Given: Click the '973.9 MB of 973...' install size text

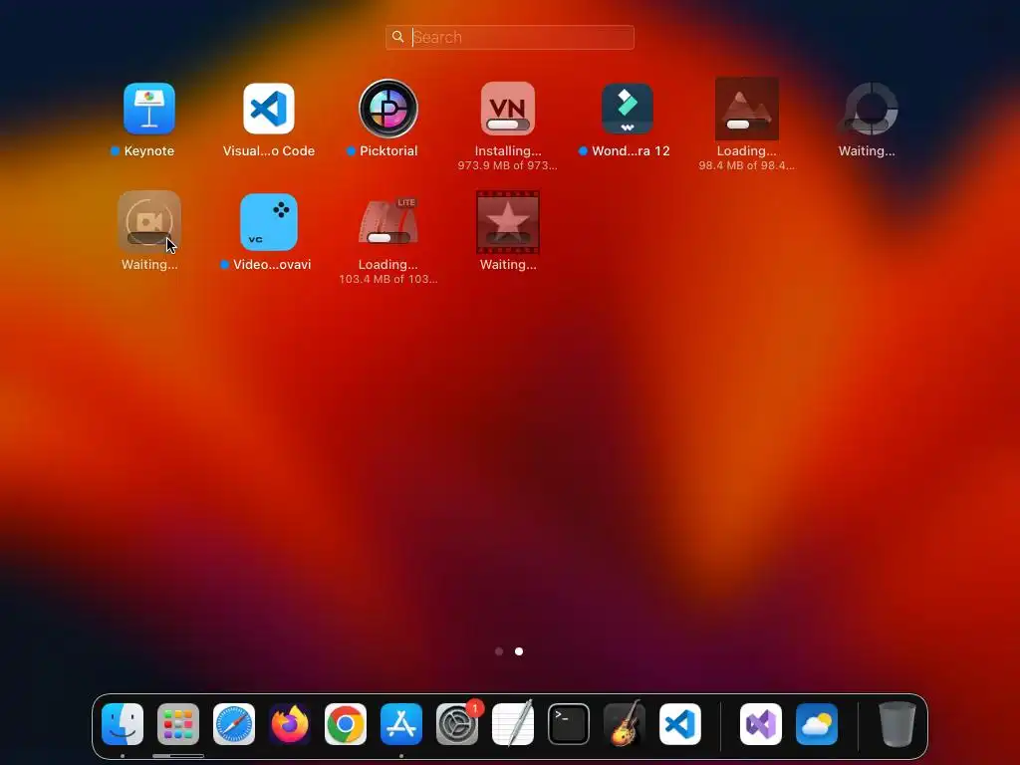Looking at the screenshot, I should (507, 165).
